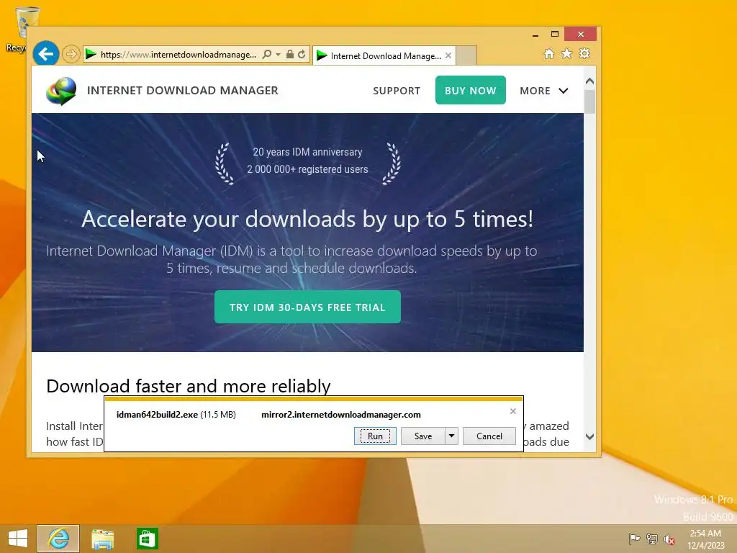The width and height of the screenshot is (737, 553).
Task: Expand the MORE menu
Action: pos(544,91)
